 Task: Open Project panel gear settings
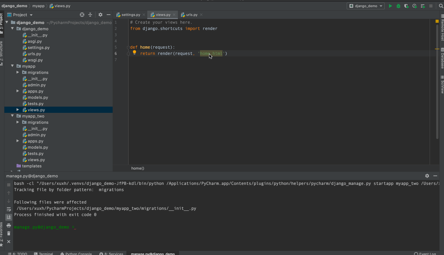coord(100,15)
